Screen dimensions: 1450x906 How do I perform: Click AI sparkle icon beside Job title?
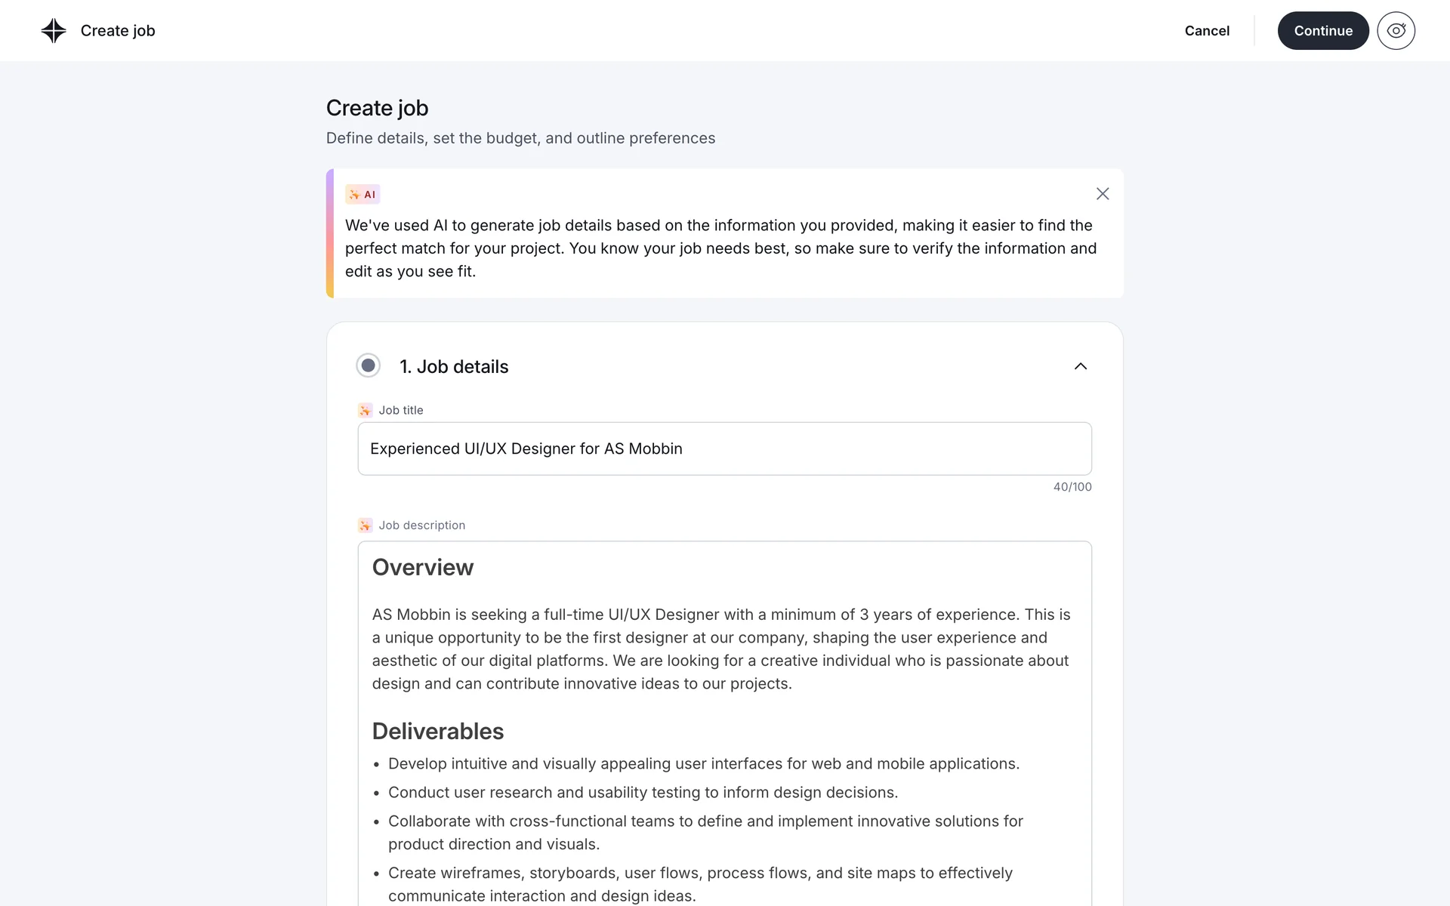[366, 411]
